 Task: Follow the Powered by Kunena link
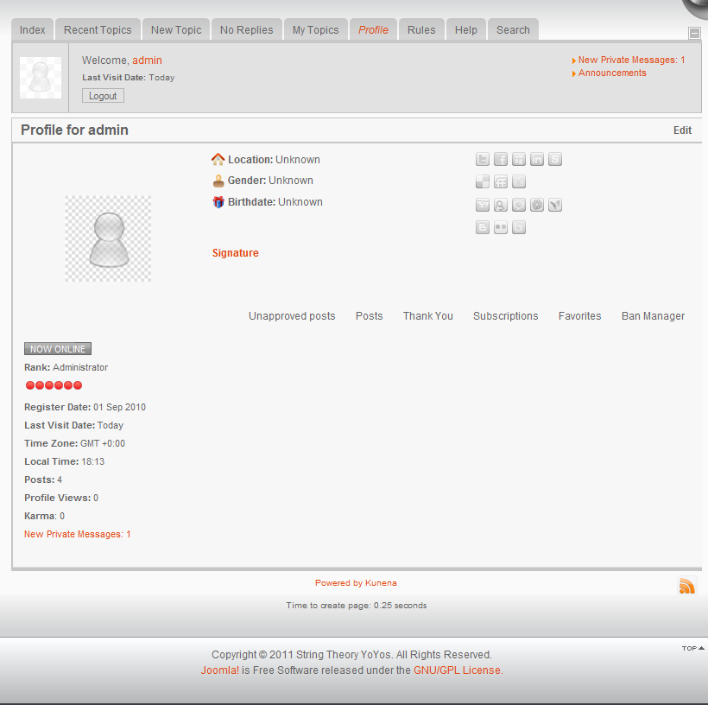point(356,583)
